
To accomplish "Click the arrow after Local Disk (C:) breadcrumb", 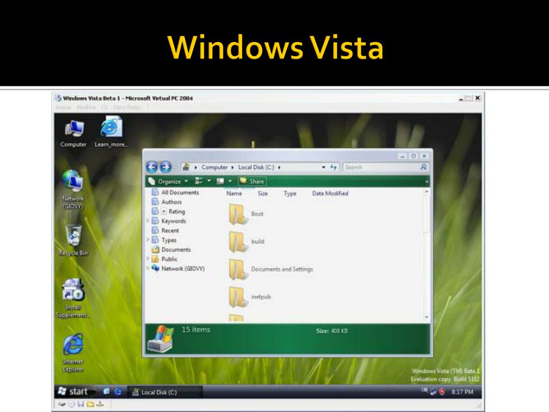I will (279, 167).
